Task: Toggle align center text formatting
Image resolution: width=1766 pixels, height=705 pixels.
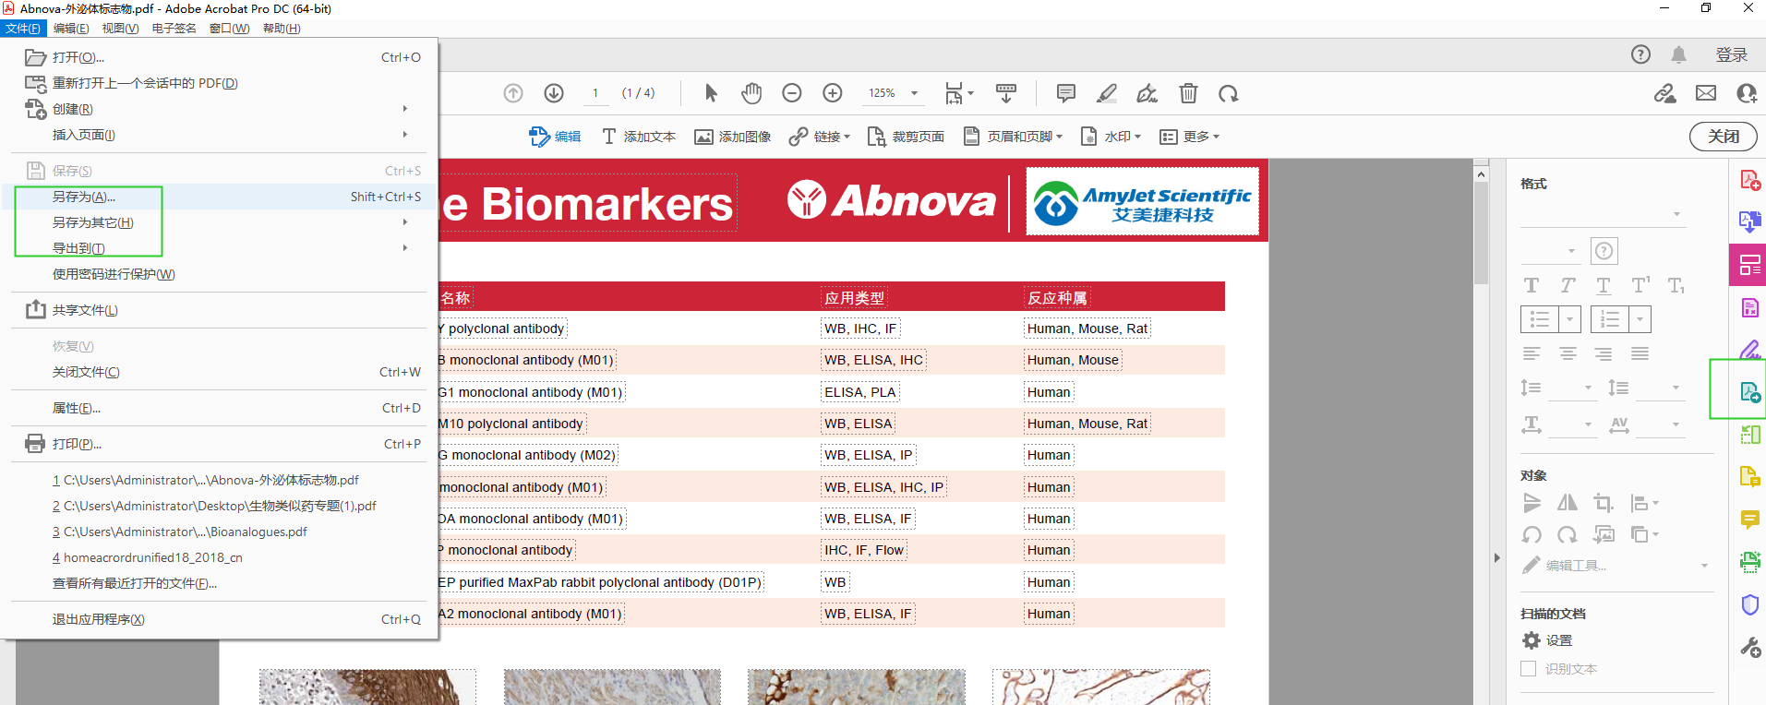Action: [x=1568, y=354]
